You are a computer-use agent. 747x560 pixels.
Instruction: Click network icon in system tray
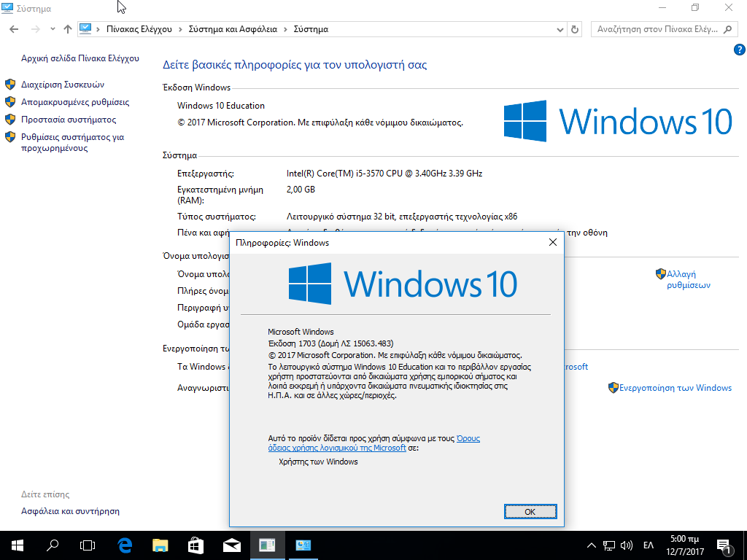tap(609, 545)
